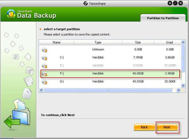Click the drive icon for E:\ partition
Image resolution: width=189 pixels, height=139 pixels.
[45, 66]
